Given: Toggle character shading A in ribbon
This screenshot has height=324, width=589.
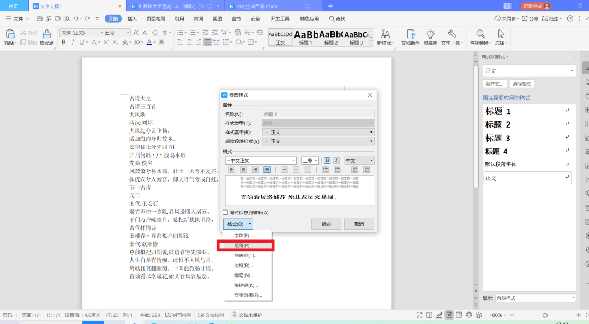Looking at the screenshot, I should 161,42.
